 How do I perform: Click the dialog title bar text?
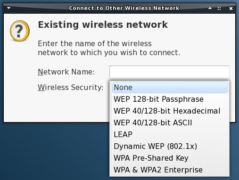124,8
